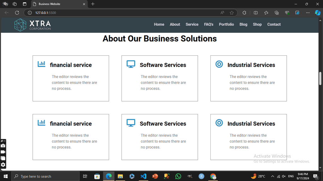Select the Business Website tab
323x181 pixels.
[59, 4]
